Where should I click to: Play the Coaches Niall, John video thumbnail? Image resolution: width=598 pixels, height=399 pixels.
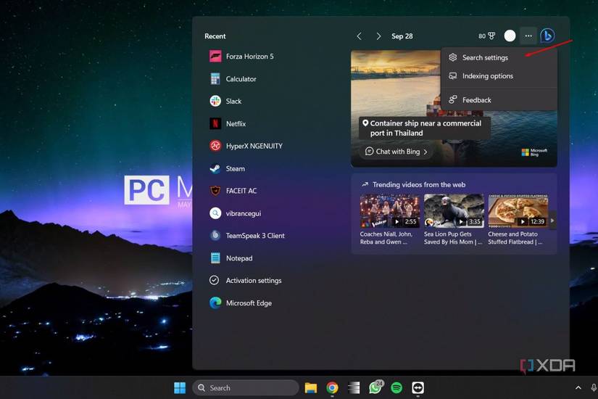[390, 211]
